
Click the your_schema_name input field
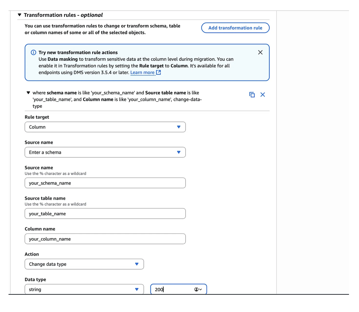(105, 183)
